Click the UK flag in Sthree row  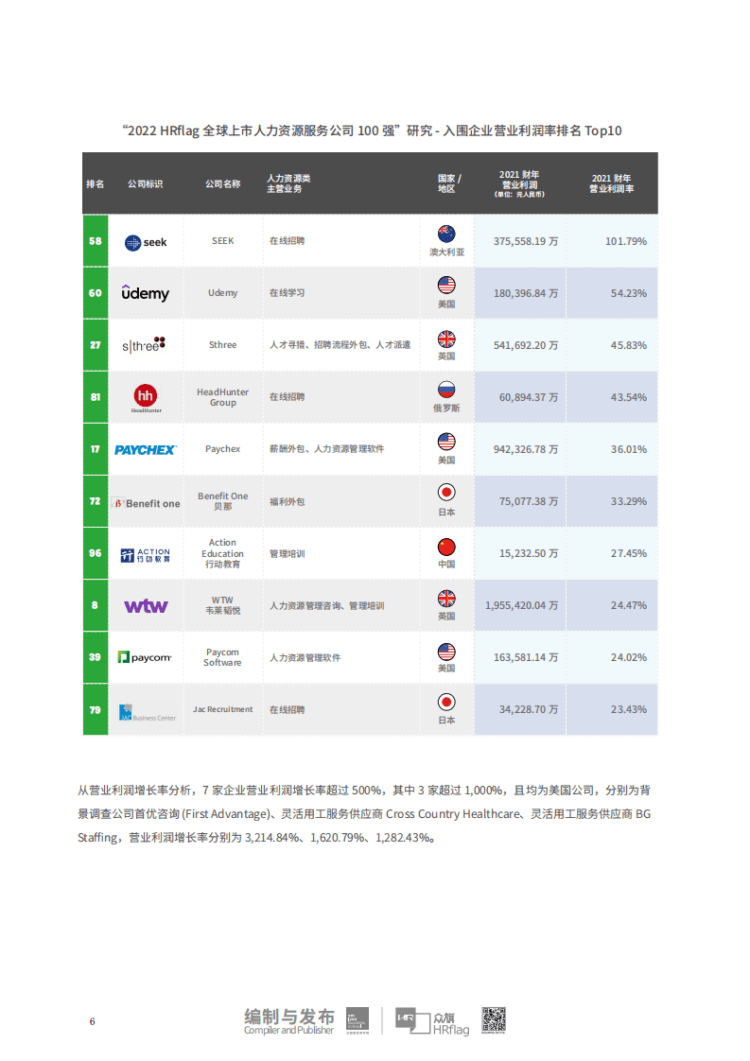446,339
